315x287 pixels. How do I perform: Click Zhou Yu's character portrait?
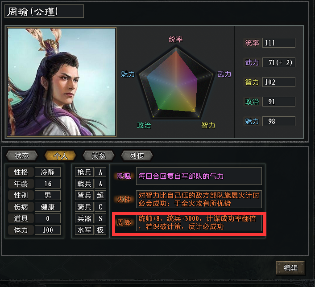point(62,82)
